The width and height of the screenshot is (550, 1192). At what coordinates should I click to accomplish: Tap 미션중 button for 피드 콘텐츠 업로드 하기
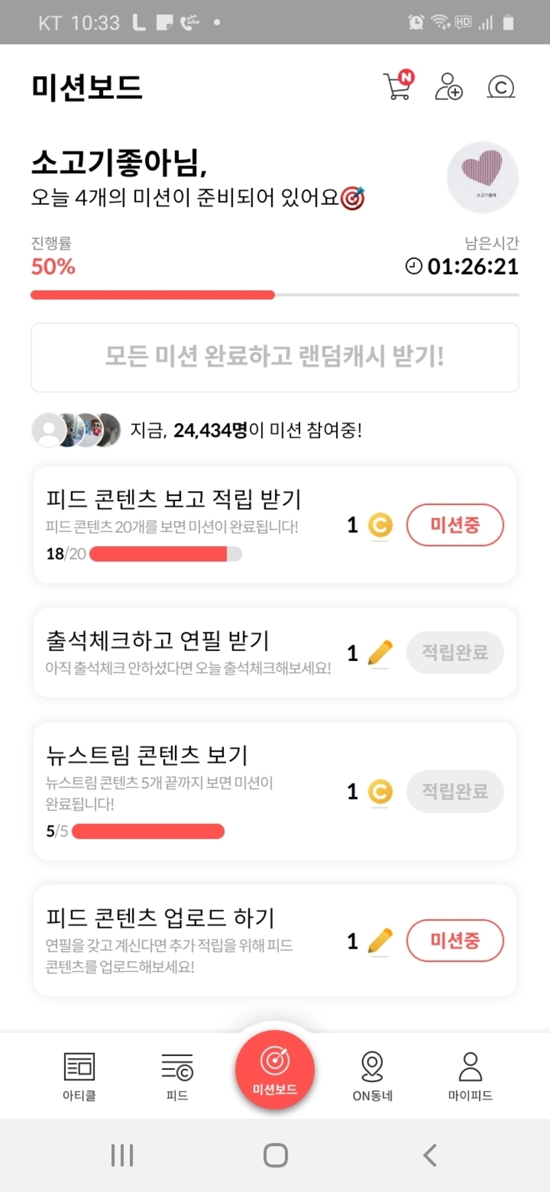455,940
